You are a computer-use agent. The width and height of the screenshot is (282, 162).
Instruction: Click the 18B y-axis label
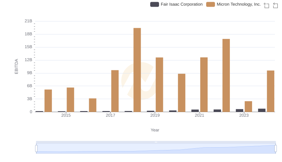coord(29,34)
